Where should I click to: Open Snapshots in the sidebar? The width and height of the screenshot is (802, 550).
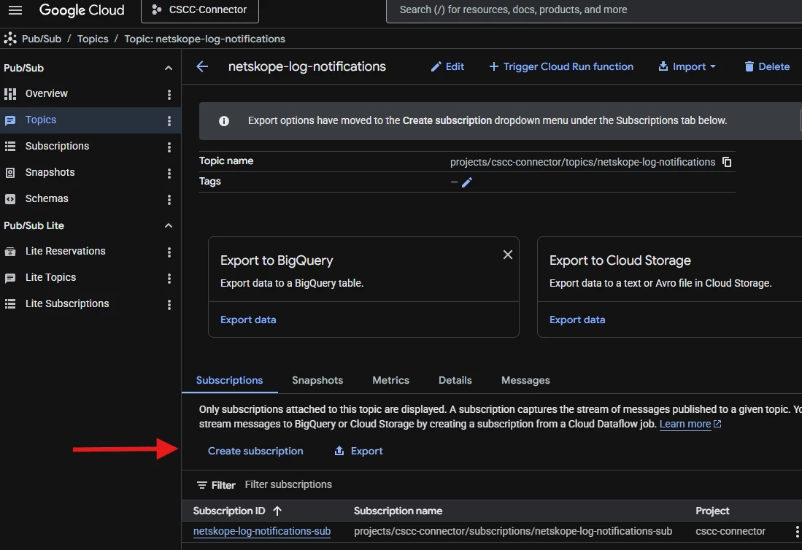(50, 172)
